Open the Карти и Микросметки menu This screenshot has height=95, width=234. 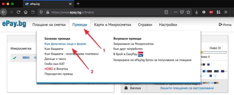[x=112, y=25]
